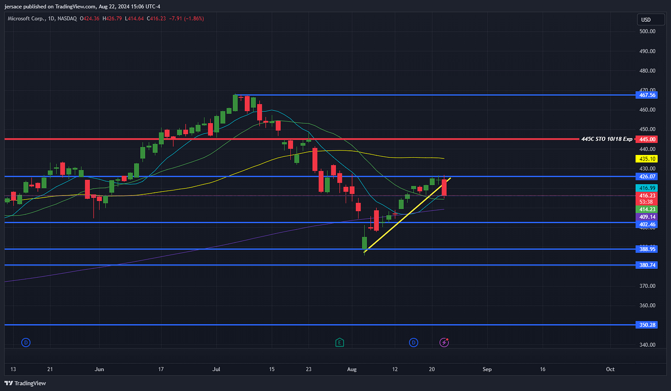Screen dimensions: 671x391
Task: Click the open price O424.36 value
Action: (x=89, y=18)
